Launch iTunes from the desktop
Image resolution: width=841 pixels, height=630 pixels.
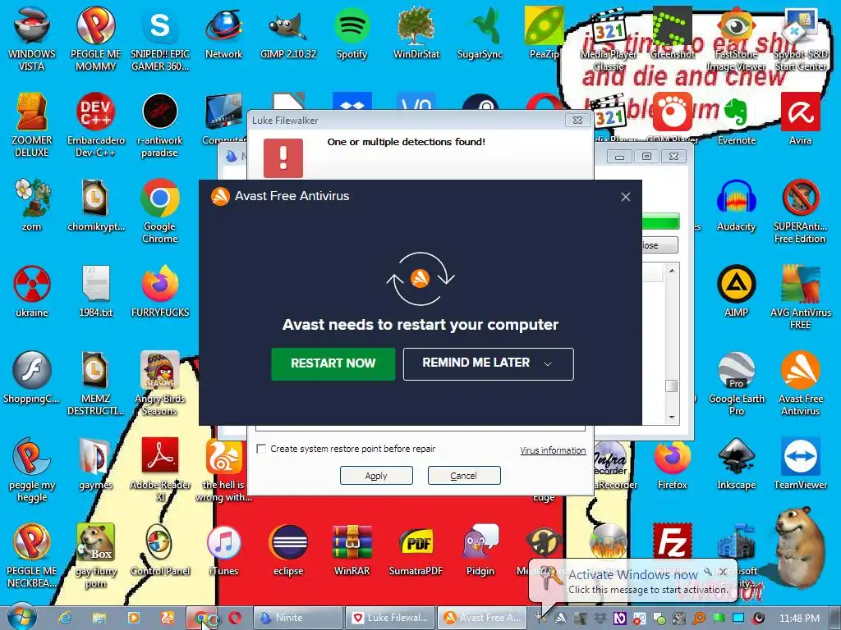click(223, 550)
